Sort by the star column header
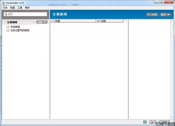The height and width of the screenshot is (126, 175). (x=52, y=21)
